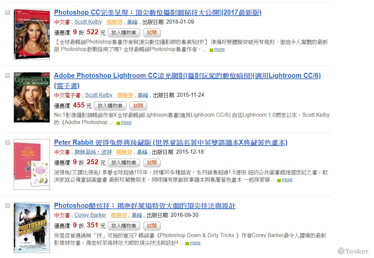Click translator 張雅芳 on the 2015-11-24 ebook

click(x=125, y=95)
